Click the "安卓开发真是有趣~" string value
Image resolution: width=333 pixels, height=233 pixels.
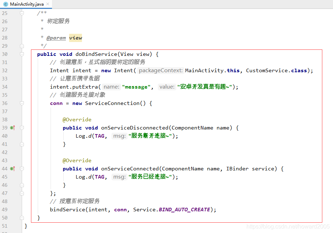(204, 87)
